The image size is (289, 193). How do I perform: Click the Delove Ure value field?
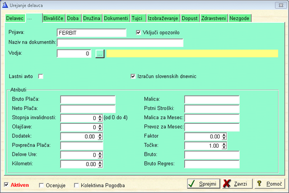click(x=79, y=155)
